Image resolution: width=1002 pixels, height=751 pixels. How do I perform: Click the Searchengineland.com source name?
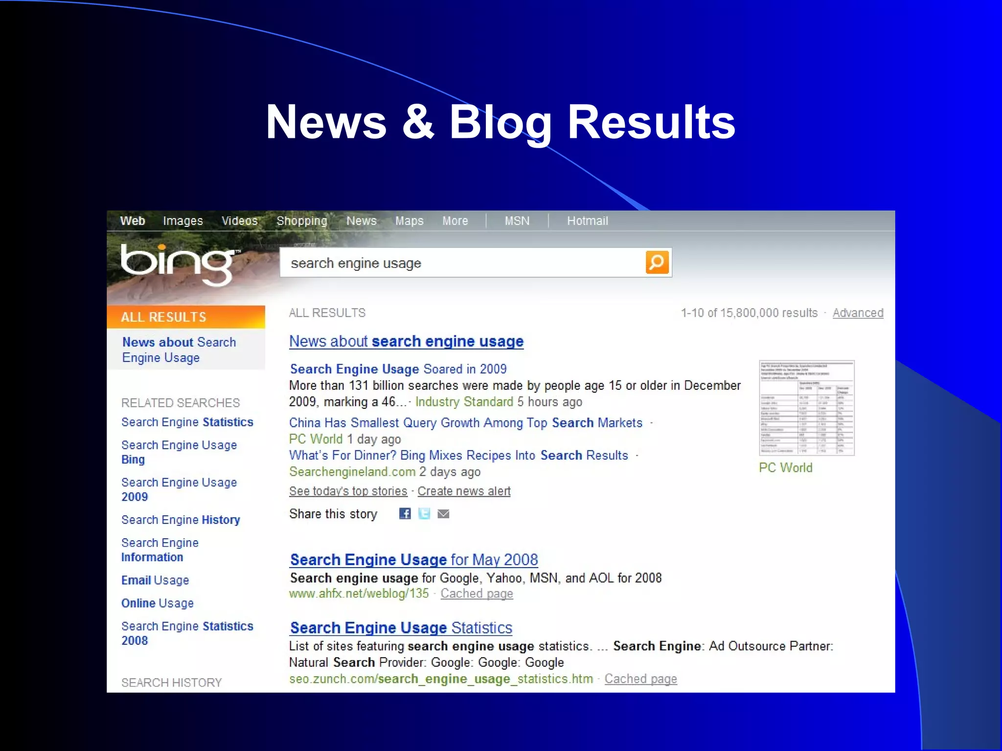352,472
